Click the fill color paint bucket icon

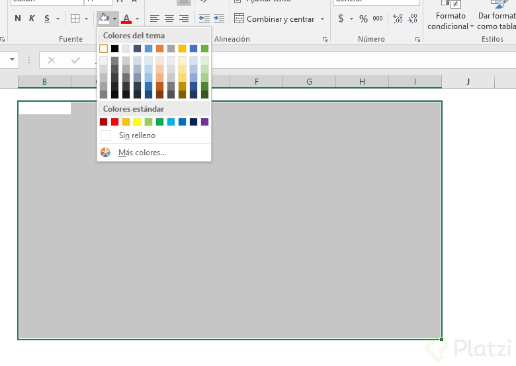pos(105,18)
